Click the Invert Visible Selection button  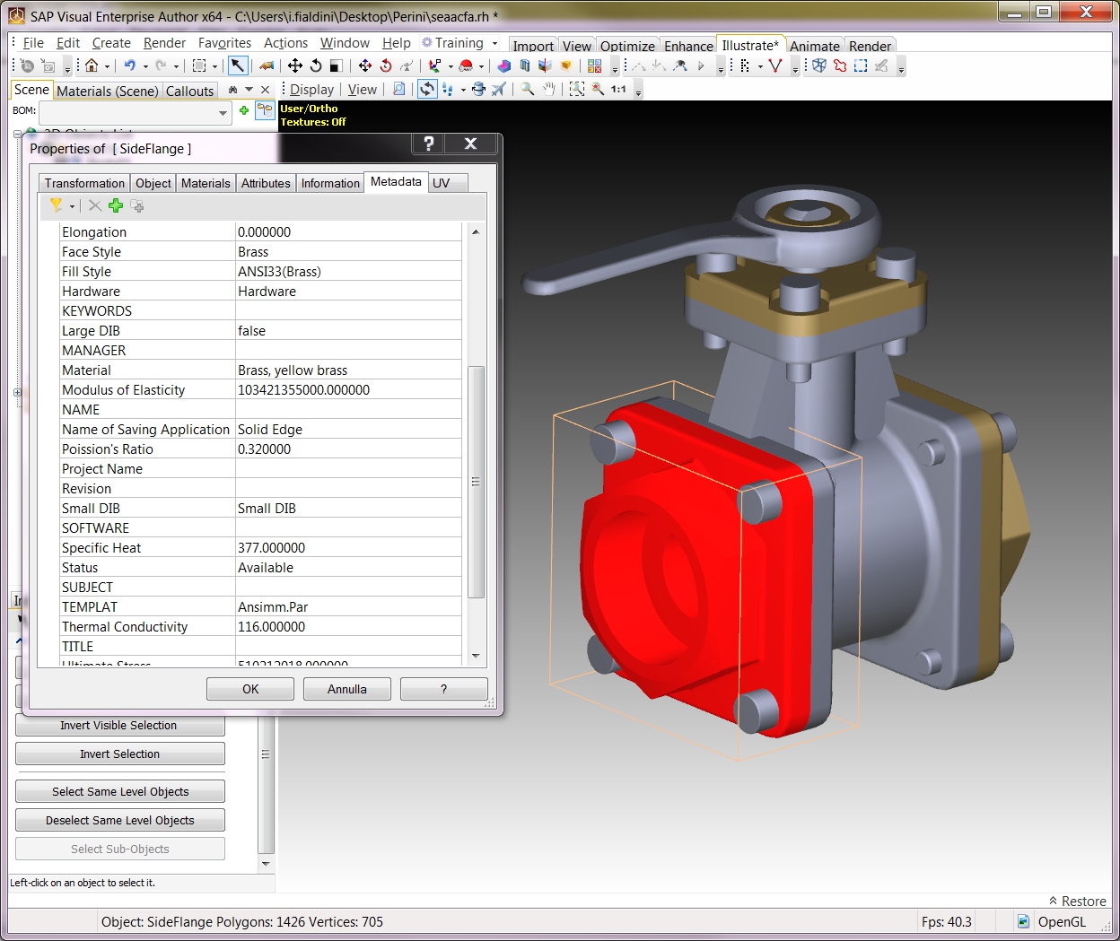[119, 725]
